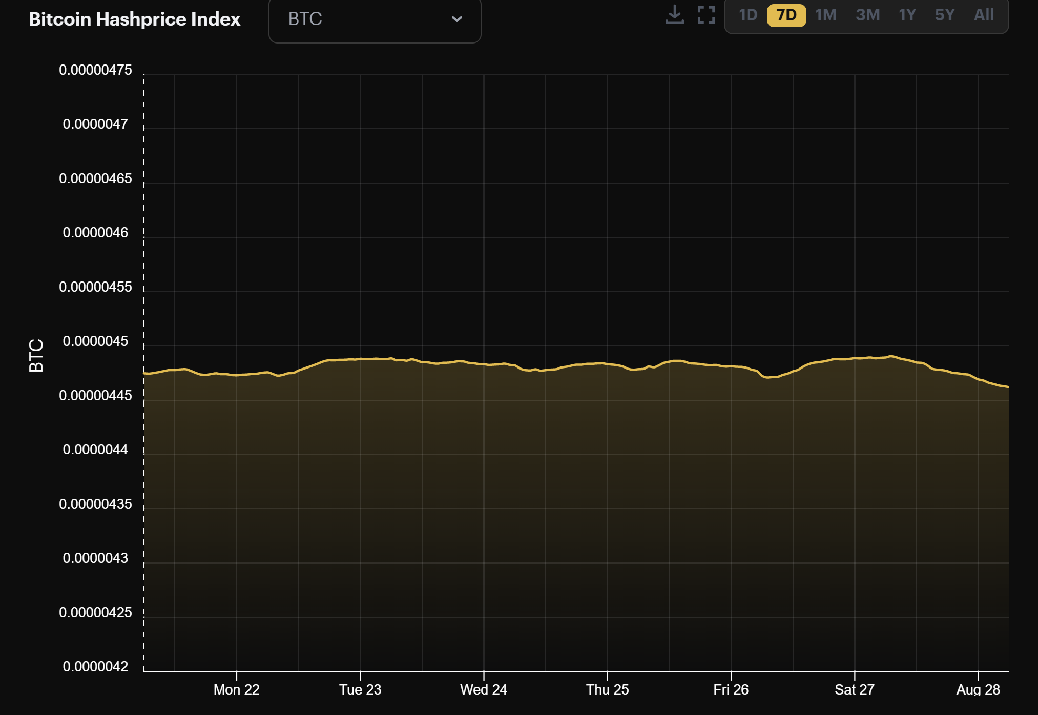Click the 0.0000046 y-axis value
The width and height of the screenshot is (1038, 715).
tap(95, 232)
